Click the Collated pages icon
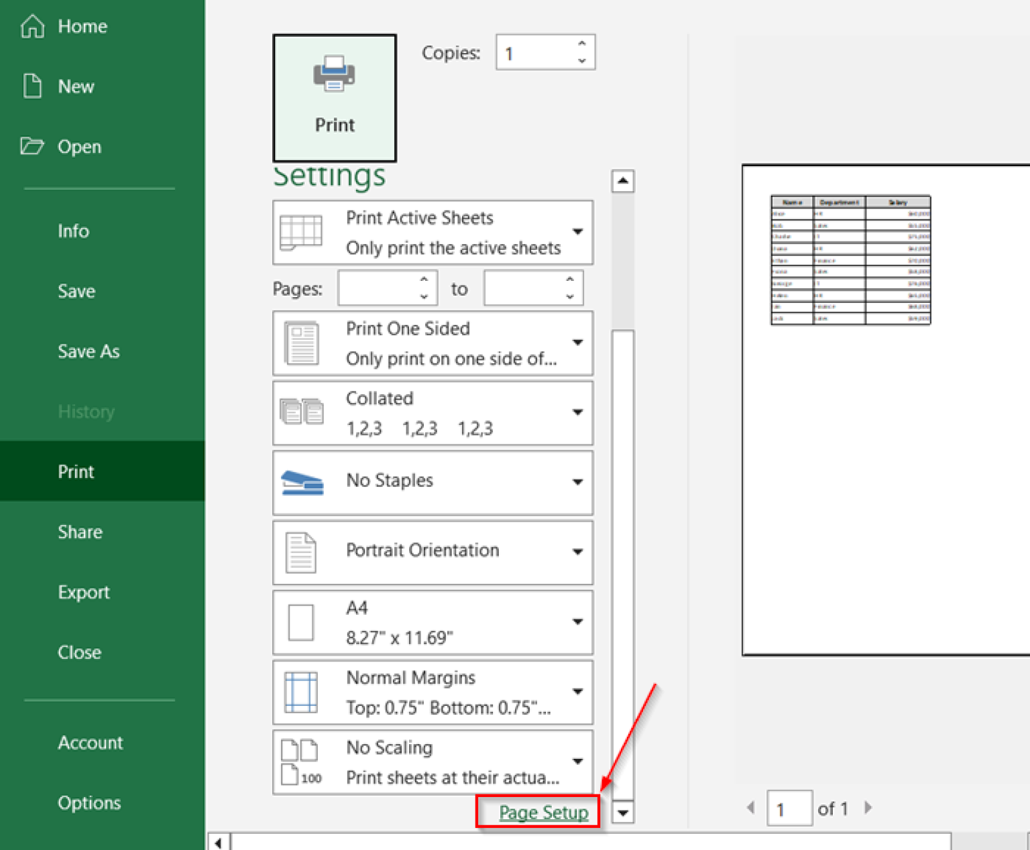The height and width of the screenshot is (850, 1030). 302,412
